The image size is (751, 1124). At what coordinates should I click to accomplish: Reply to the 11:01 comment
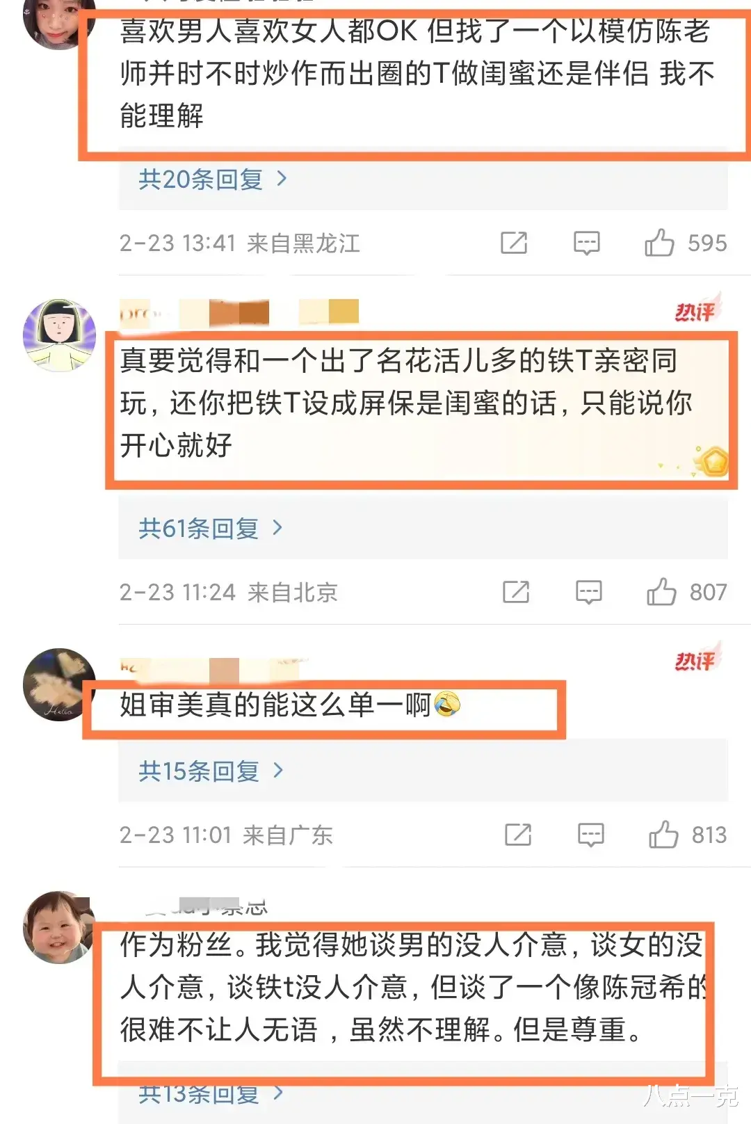point(591,835)
